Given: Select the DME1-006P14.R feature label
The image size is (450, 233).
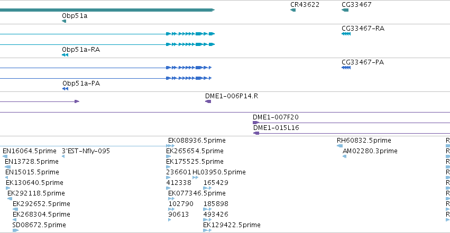Looking at the screenshot, I should (x=232, y=96).
